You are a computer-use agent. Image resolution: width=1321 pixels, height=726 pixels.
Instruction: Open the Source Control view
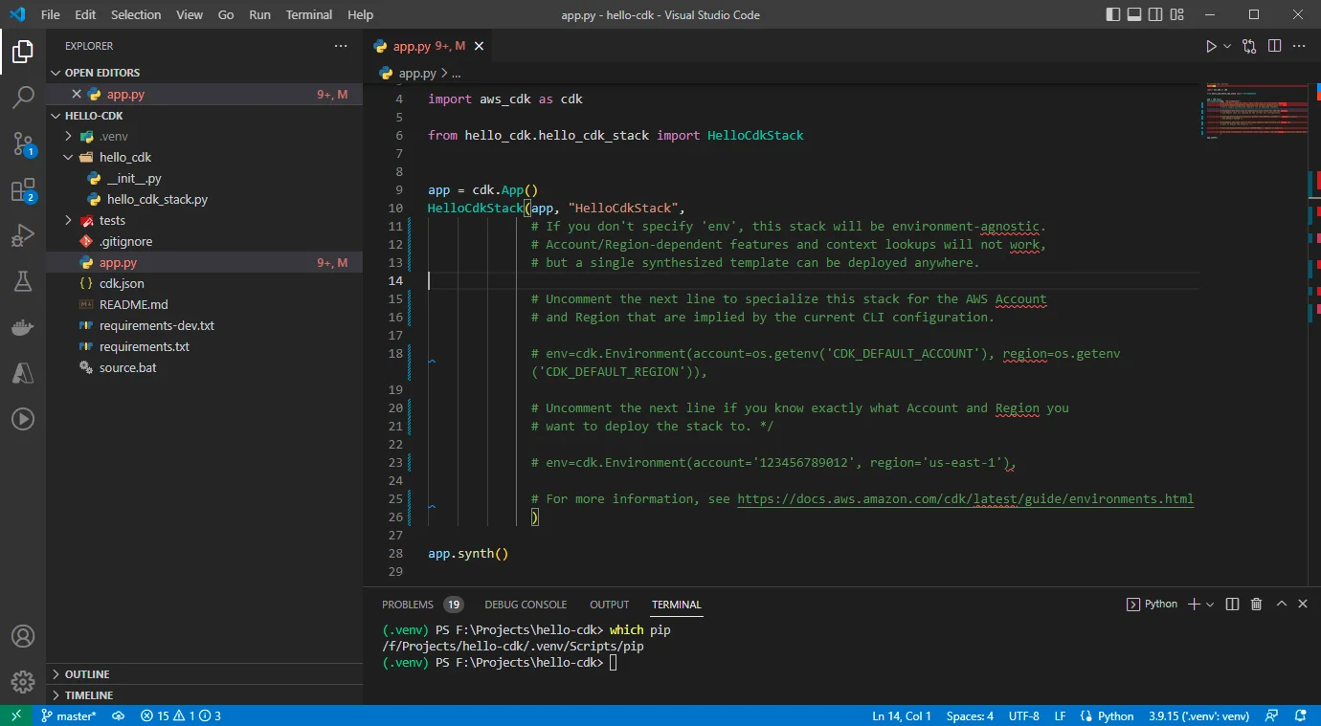pyautogui.click(x=23, y=143)
